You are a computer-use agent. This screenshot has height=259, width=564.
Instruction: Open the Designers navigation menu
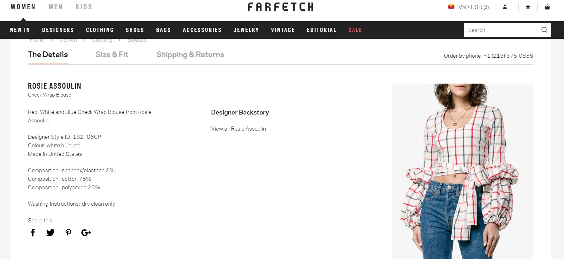coord(58,30)
